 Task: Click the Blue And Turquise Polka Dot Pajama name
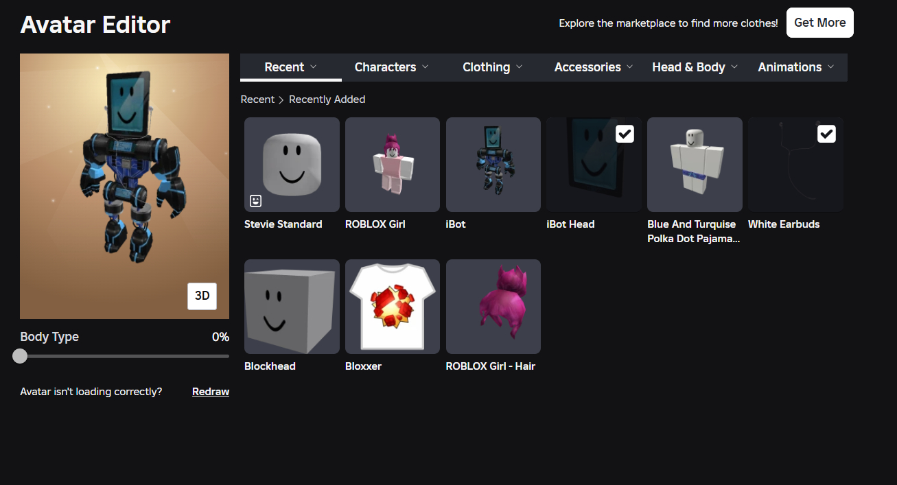pos(694,231)
